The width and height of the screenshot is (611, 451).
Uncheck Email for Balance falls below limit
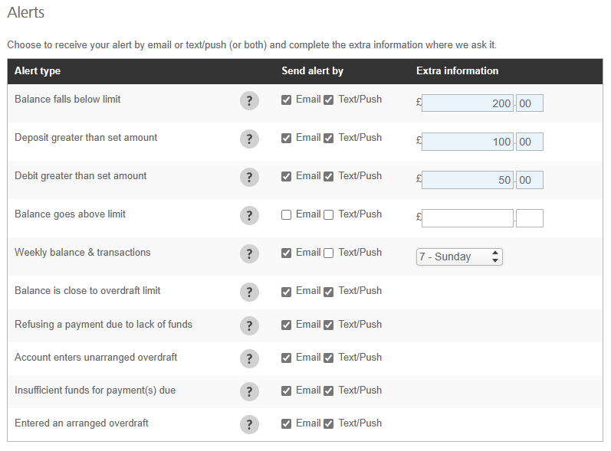(x=286, y=100)
